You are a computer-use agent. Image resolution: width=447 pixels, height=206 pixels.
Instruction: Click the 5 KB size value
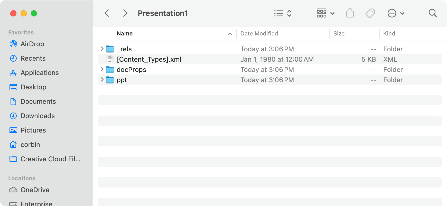pyautogui.click(x=369, y=59)
